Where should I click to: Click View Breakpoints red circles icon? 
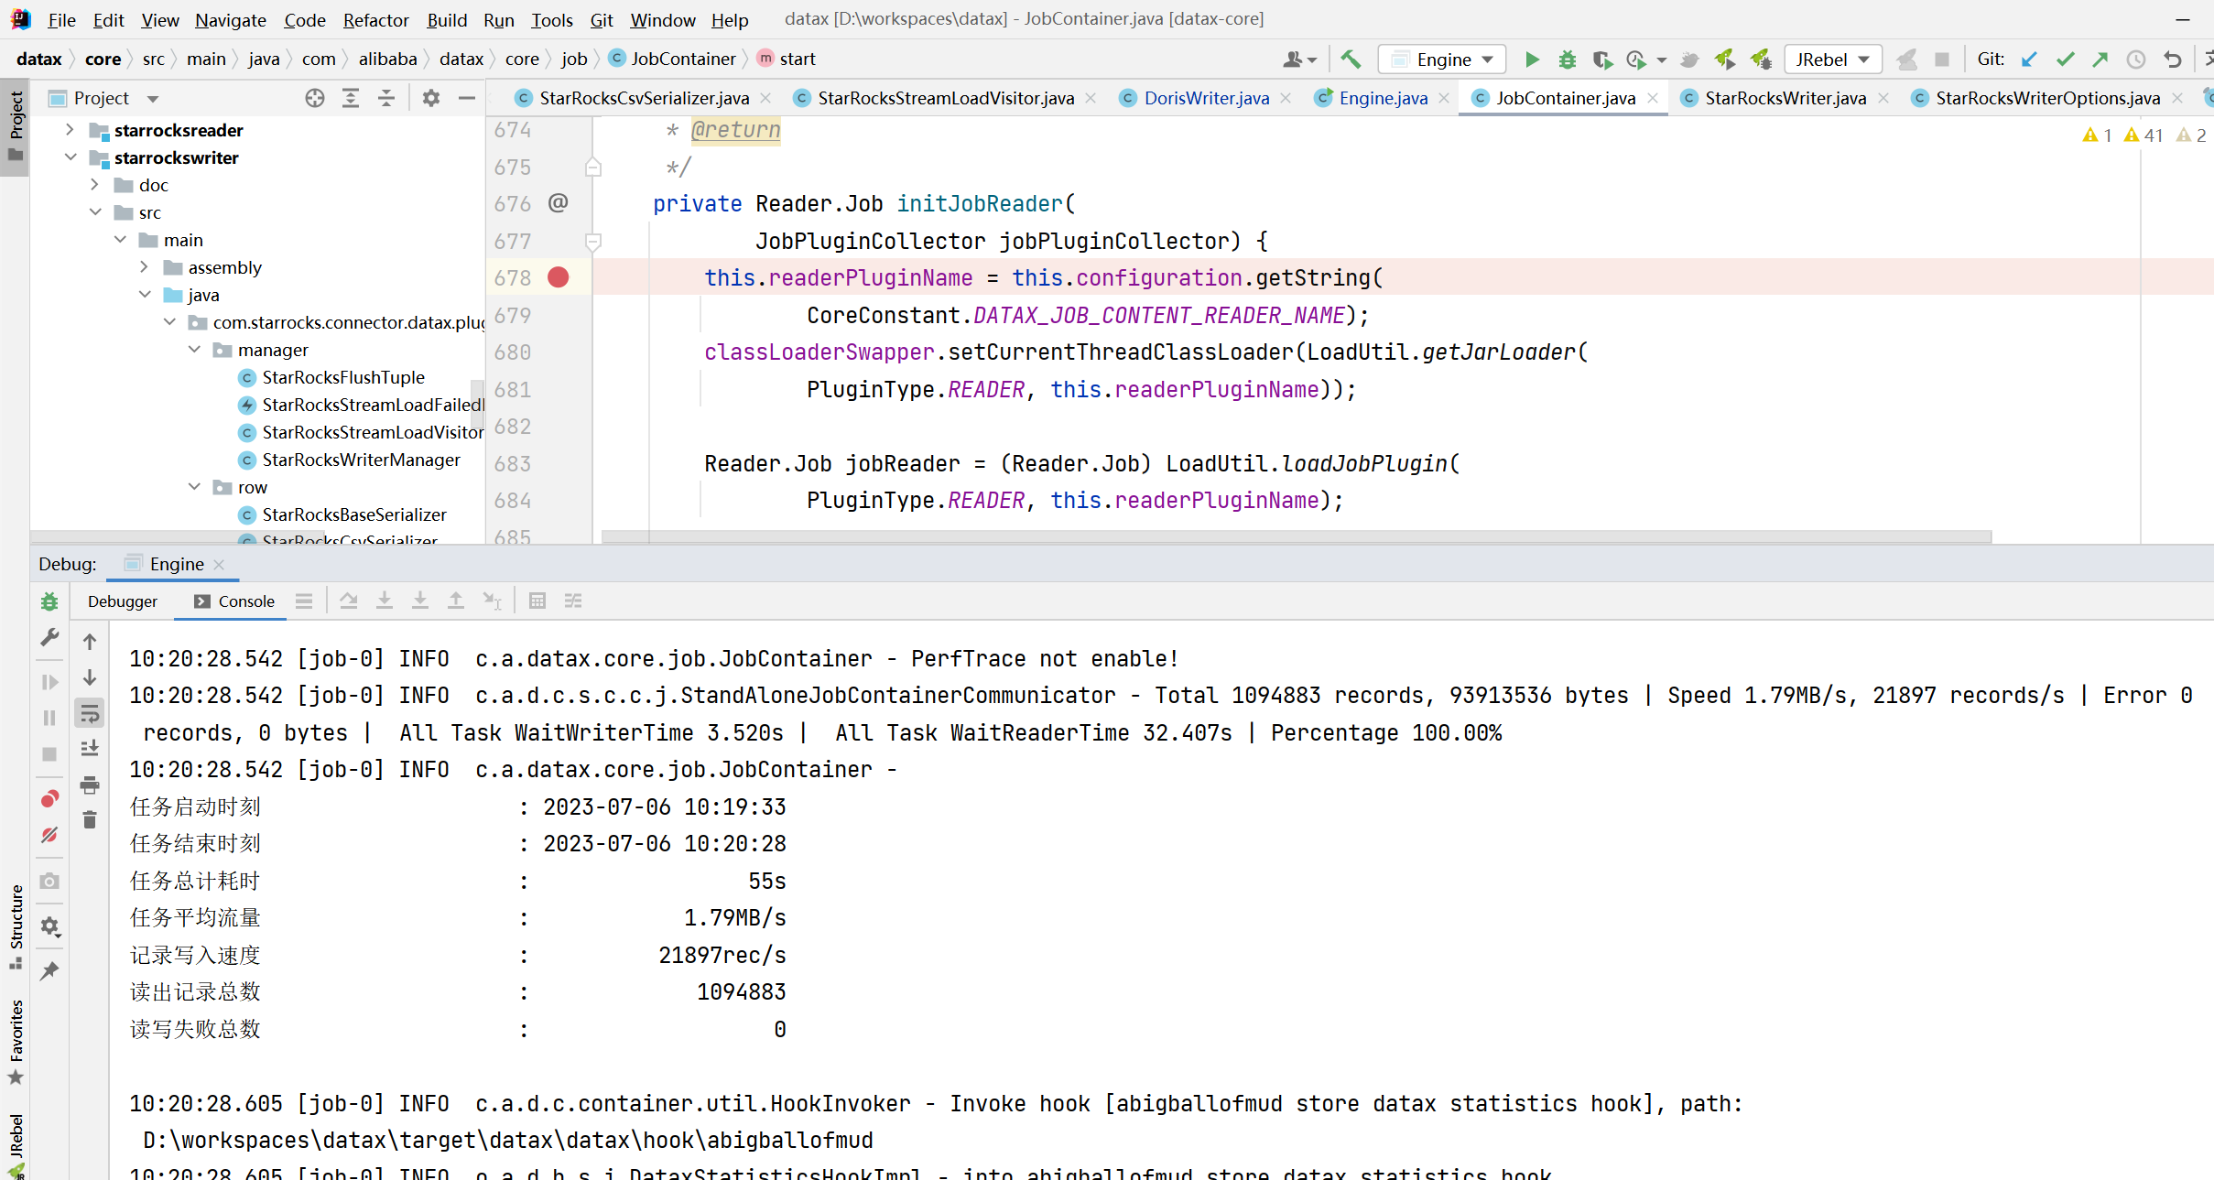point(49,799)
